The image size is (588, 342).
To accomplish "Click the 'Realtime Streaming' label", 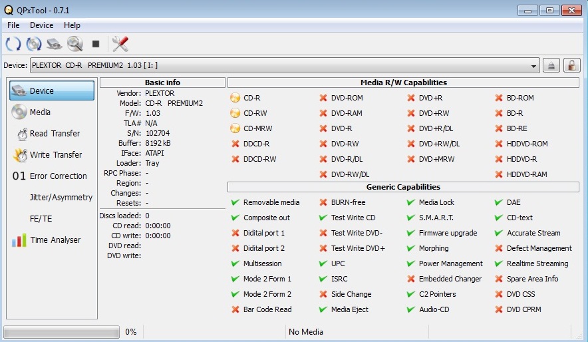I will coord(537,263).
